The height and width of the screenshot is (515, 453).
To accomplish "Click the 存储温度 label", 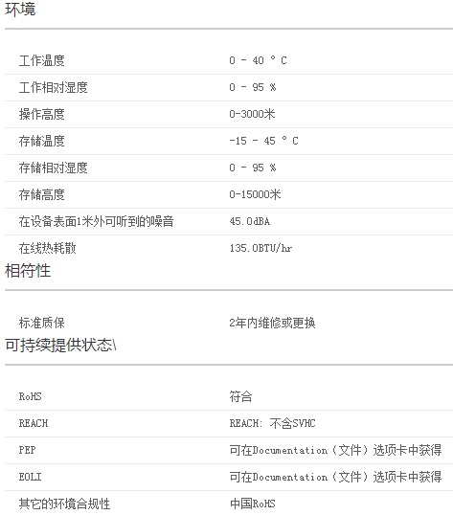I will (41, 141).
